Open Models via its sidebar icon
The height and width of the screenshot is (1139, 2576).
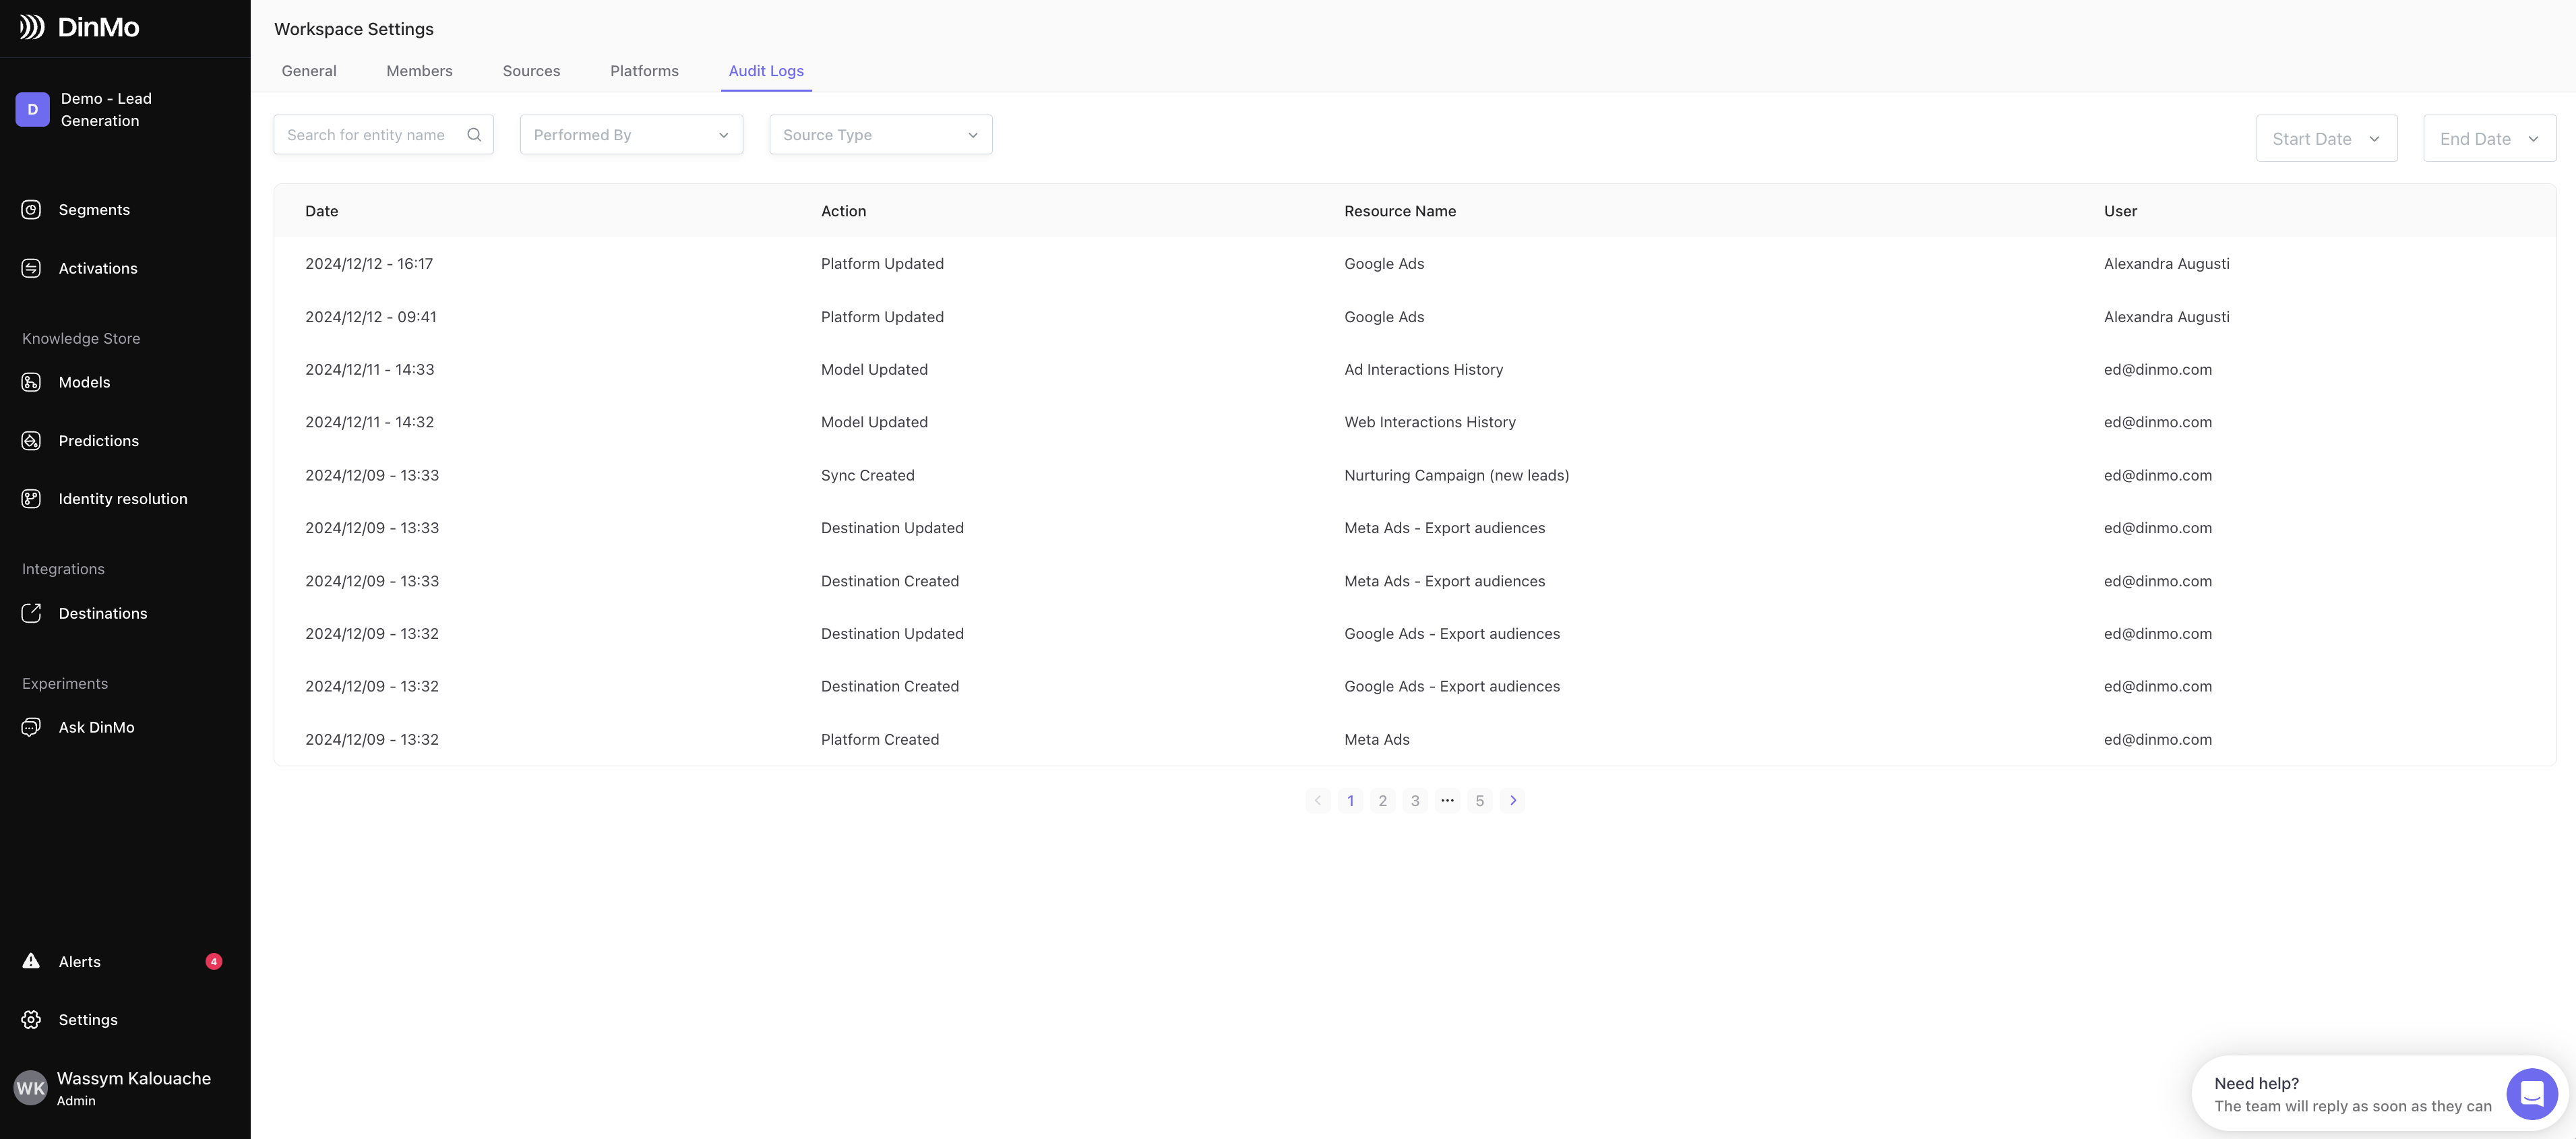click(31, 382)
